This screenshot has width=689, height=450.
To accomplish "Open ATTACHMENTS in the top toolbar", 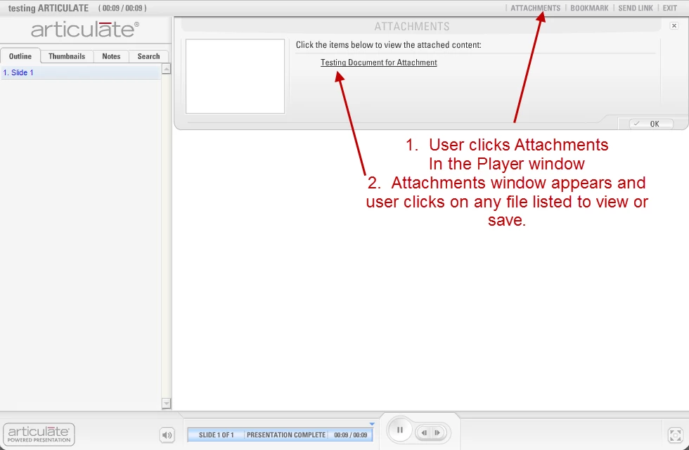I will 535,8.
